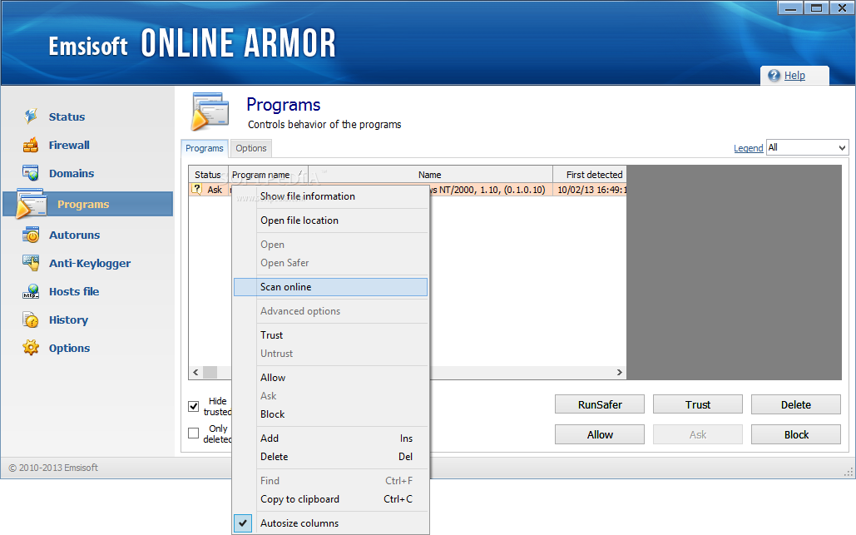The height and width of the screenshot is (535, 856).
Task: Enable the Only deleted checkbox
Action: pos(193,433)
